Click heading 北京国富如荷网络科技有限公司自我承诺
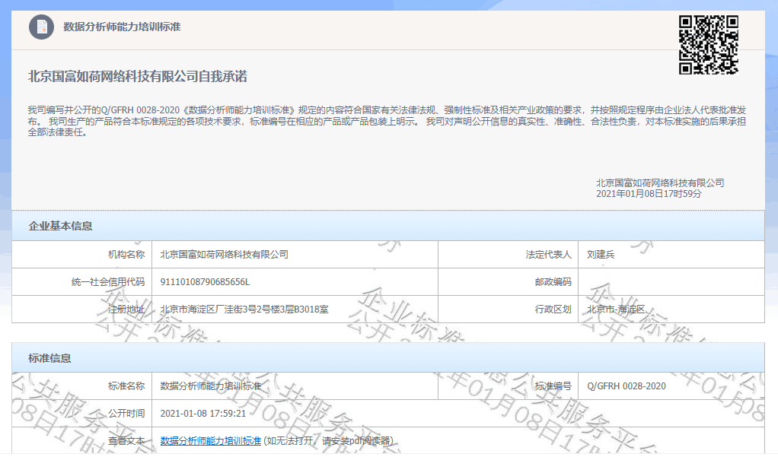This screenshot has width=778, height=457. (138, 76)
